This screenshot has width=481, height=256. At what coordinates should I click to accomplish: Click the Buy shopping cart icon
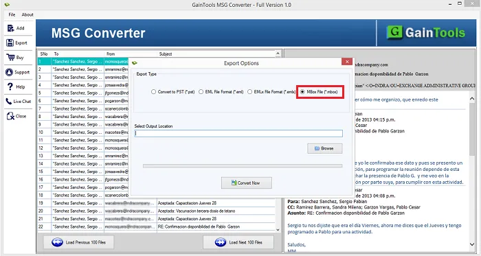point(10,57)
